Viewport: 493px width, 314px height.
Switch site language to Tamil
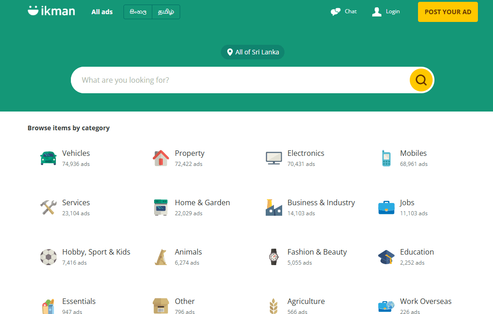pos(166,12)
